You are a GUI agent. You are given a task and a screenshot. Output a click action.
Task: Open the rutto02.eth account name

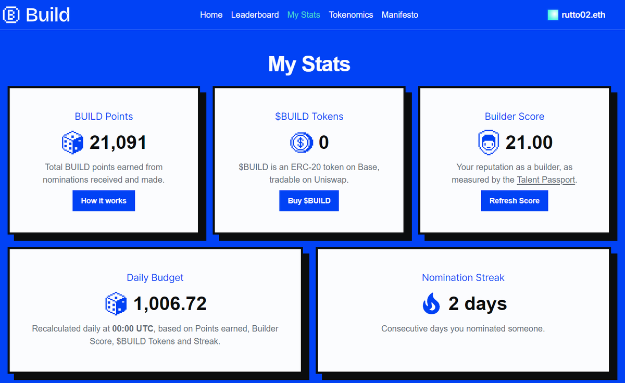pos(584,15)
